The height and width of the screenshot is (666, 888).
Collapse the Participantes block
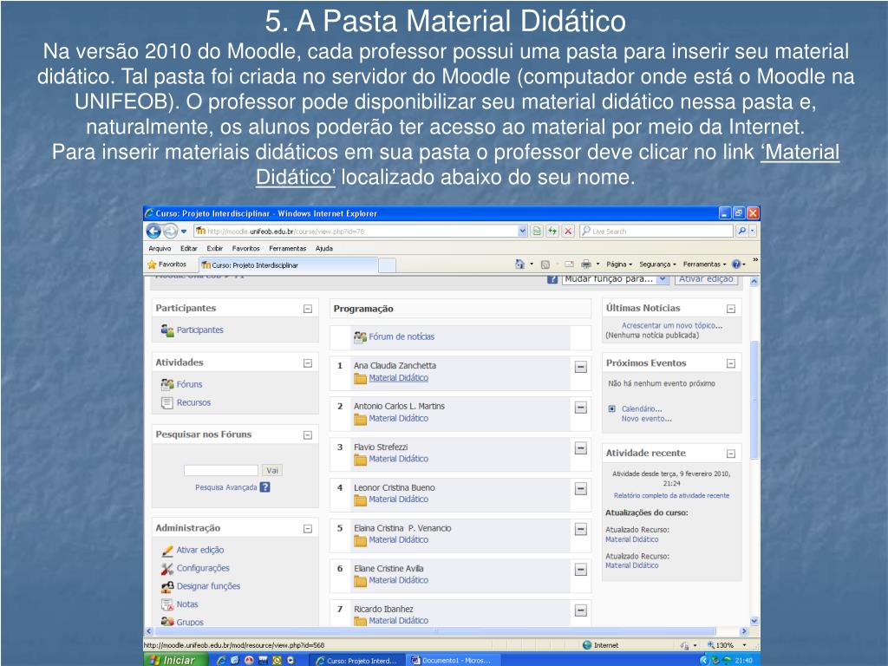[308, 309]
